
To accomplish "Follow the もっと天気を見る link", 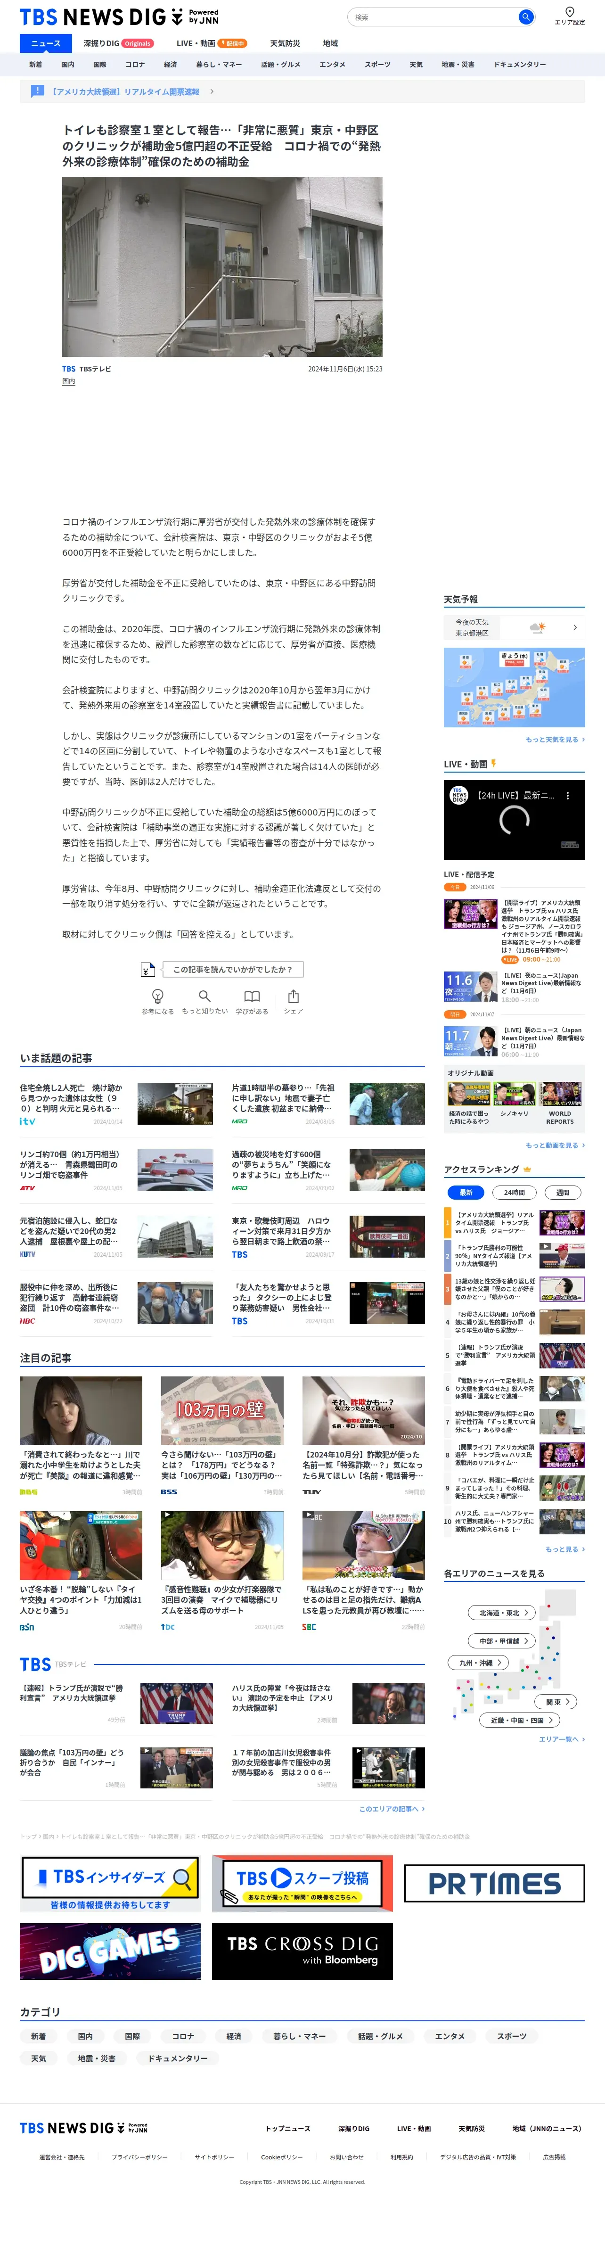I will coord(555,739).
